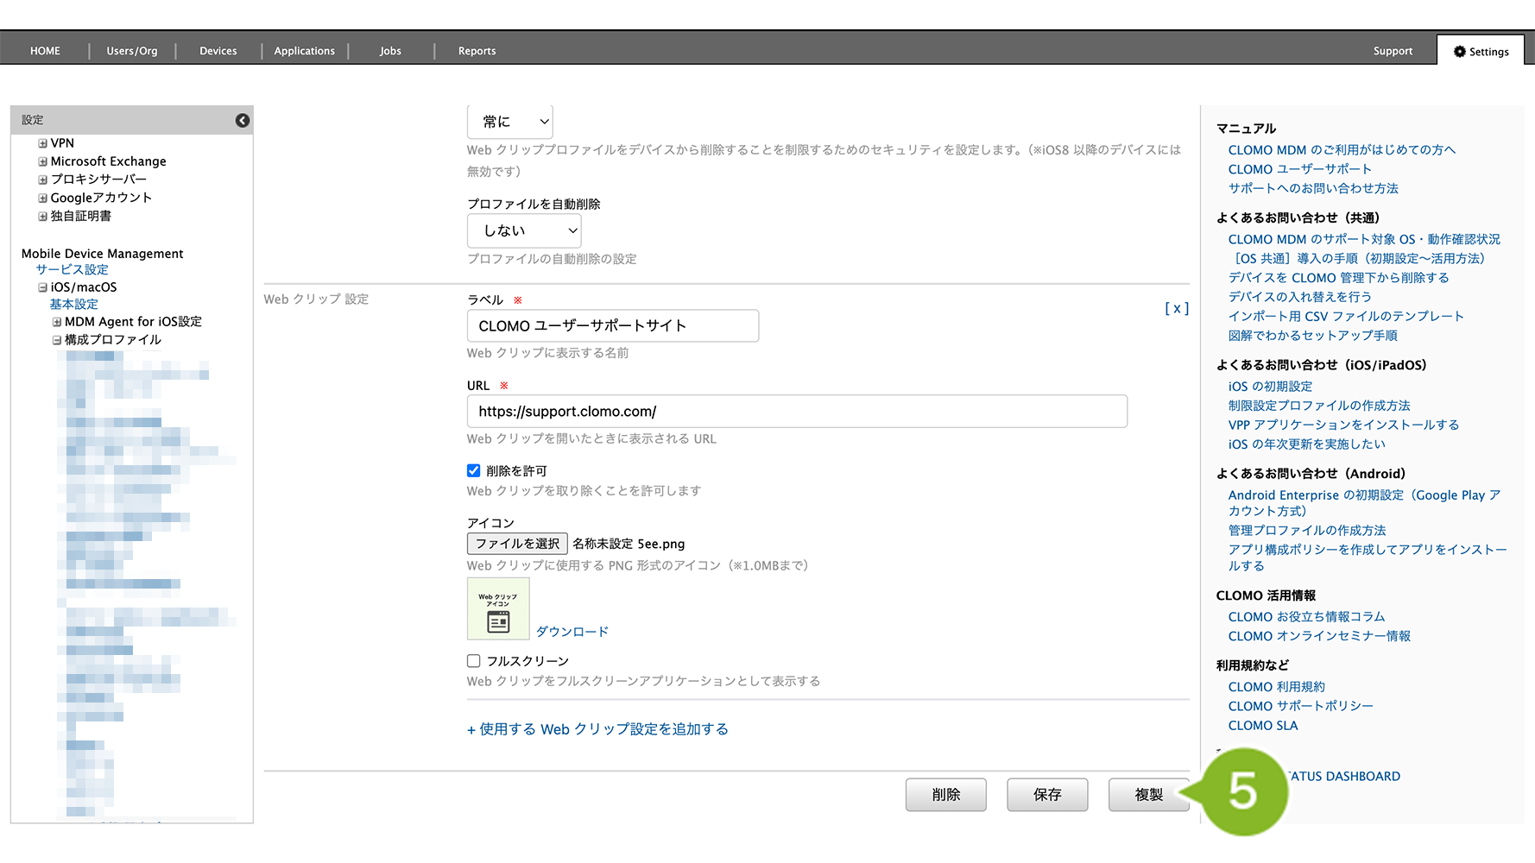This screenshot has width=1535, height=863.
Task: Open the 常に dropdown menu
Action: tap(510, 123)
